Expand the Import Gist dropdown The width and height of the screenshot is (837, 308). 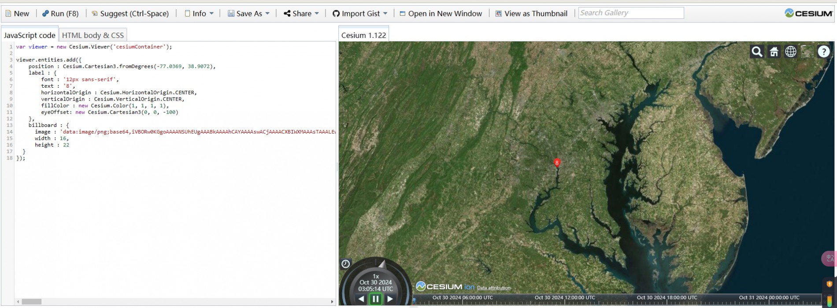[x=360, y=14]
